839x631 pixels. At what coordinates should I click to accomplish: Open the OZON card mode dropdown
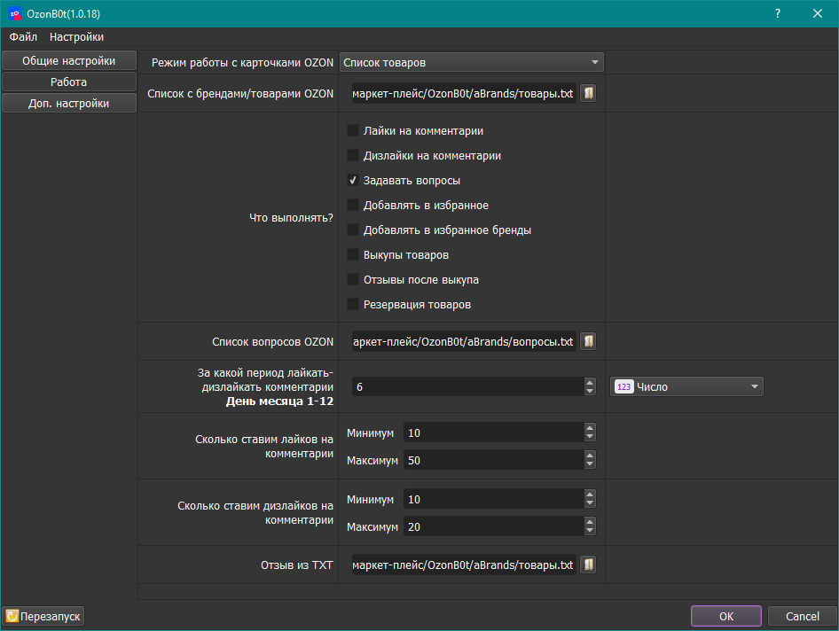tap(472, 62)
